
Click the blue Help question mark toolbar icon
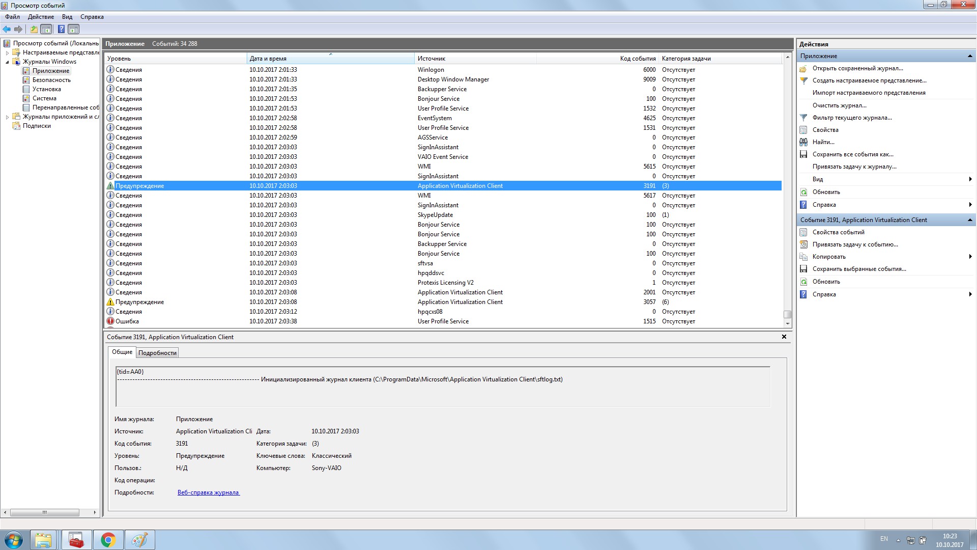(61, 29)
